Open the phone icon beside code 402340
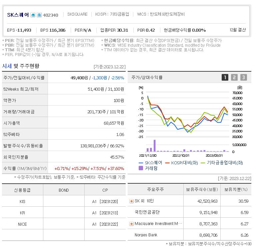 [x=39, y=15]
